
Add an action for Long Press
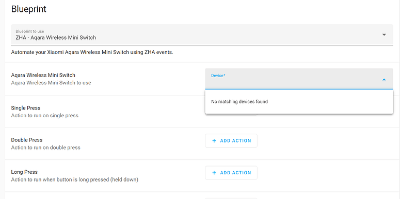(231, 173)
